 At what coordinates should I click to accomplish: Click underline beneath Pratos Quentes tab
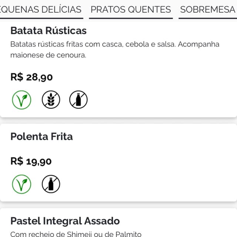click(x=131, y=18)
